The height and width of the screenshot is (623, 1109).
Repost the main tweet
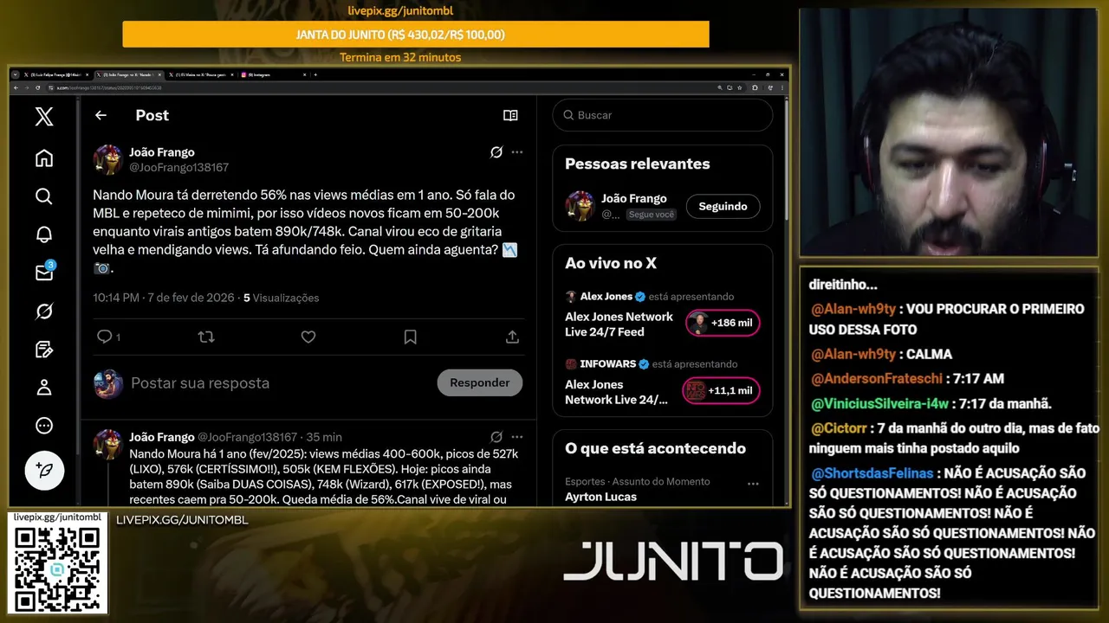[x=206, y=337]
